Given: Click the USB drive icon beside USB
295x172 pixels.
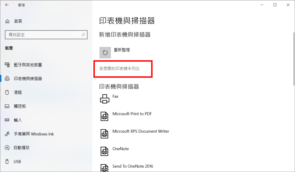Looking at the screenshot, I should point(7,161).
